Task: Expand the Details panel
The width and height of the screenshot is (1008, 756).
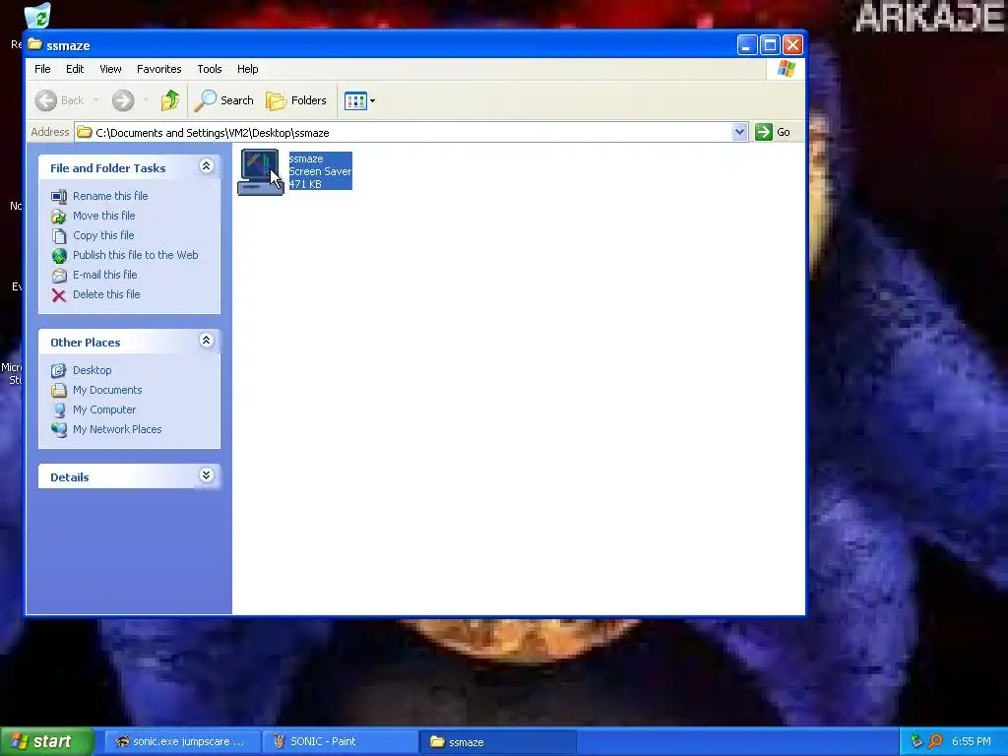Action: (x=206, y=475)
